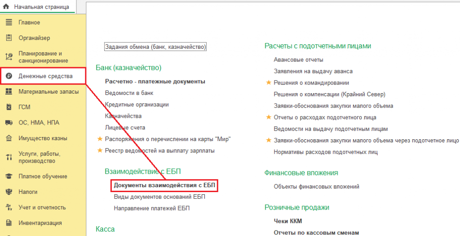Open Ведомости на выдачу подотчетным лицам
460x236 pixels.
coord(331,129)
